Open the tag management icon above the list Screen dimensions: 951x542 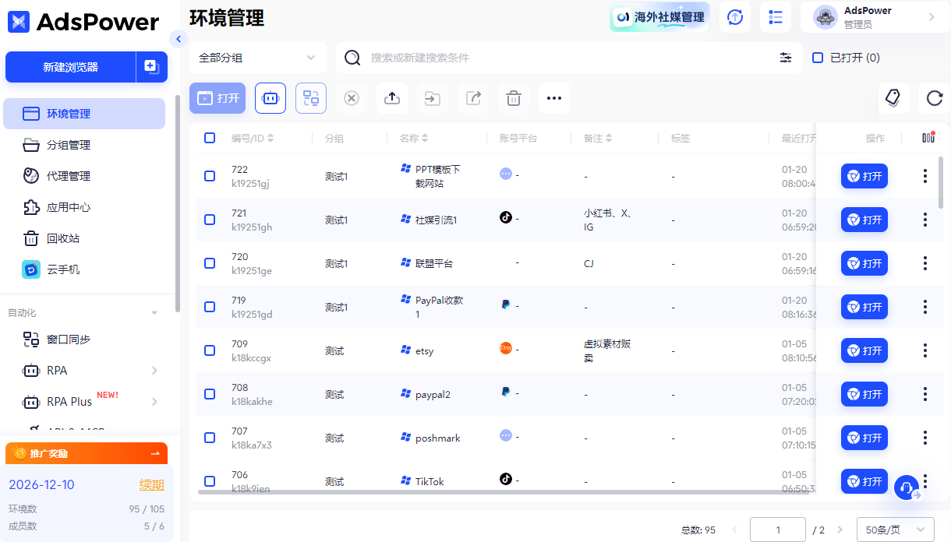pyautogui.click(x=893, y=98)
